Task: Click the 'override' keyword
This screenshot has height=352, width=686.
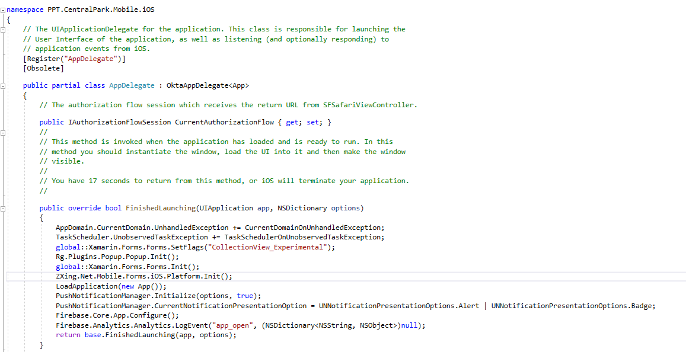Action: pos(84,208)
